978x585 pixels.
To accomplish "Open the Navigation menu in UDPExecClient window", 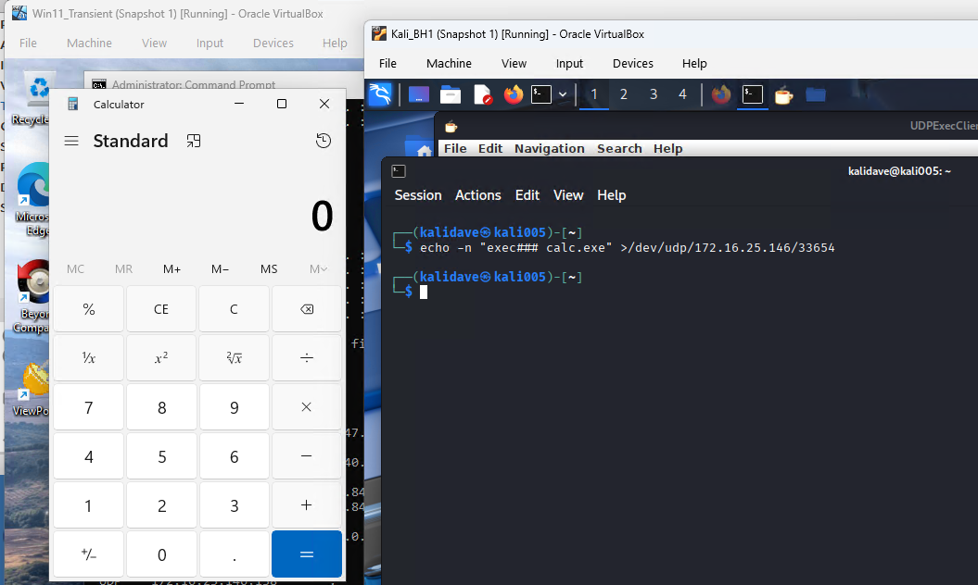I will coord(549,148).
